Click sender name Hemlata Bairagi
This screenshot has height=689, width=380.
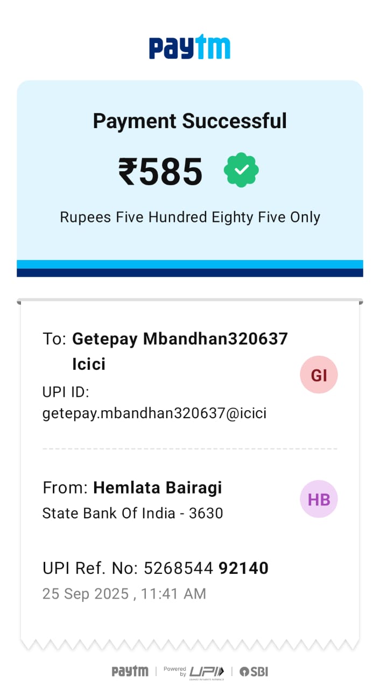[157, 488]
